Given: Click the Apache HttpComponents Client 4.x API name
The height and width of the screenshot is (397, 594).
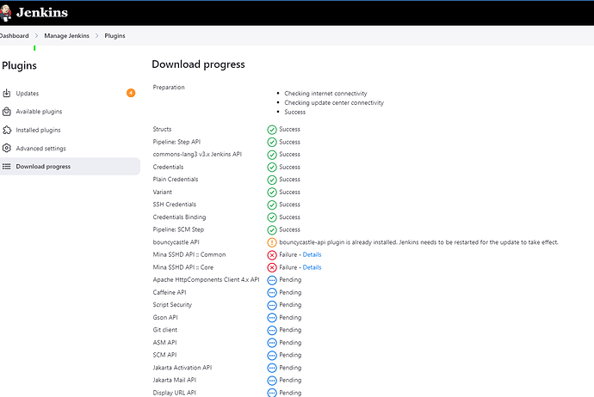Looking at the screenshot, I should pyautogui.click(x=206, y=279).
